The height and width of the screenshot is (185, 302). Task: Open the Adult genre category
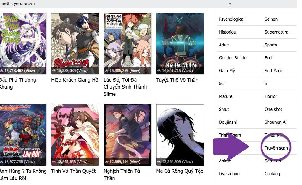(224, 45)
